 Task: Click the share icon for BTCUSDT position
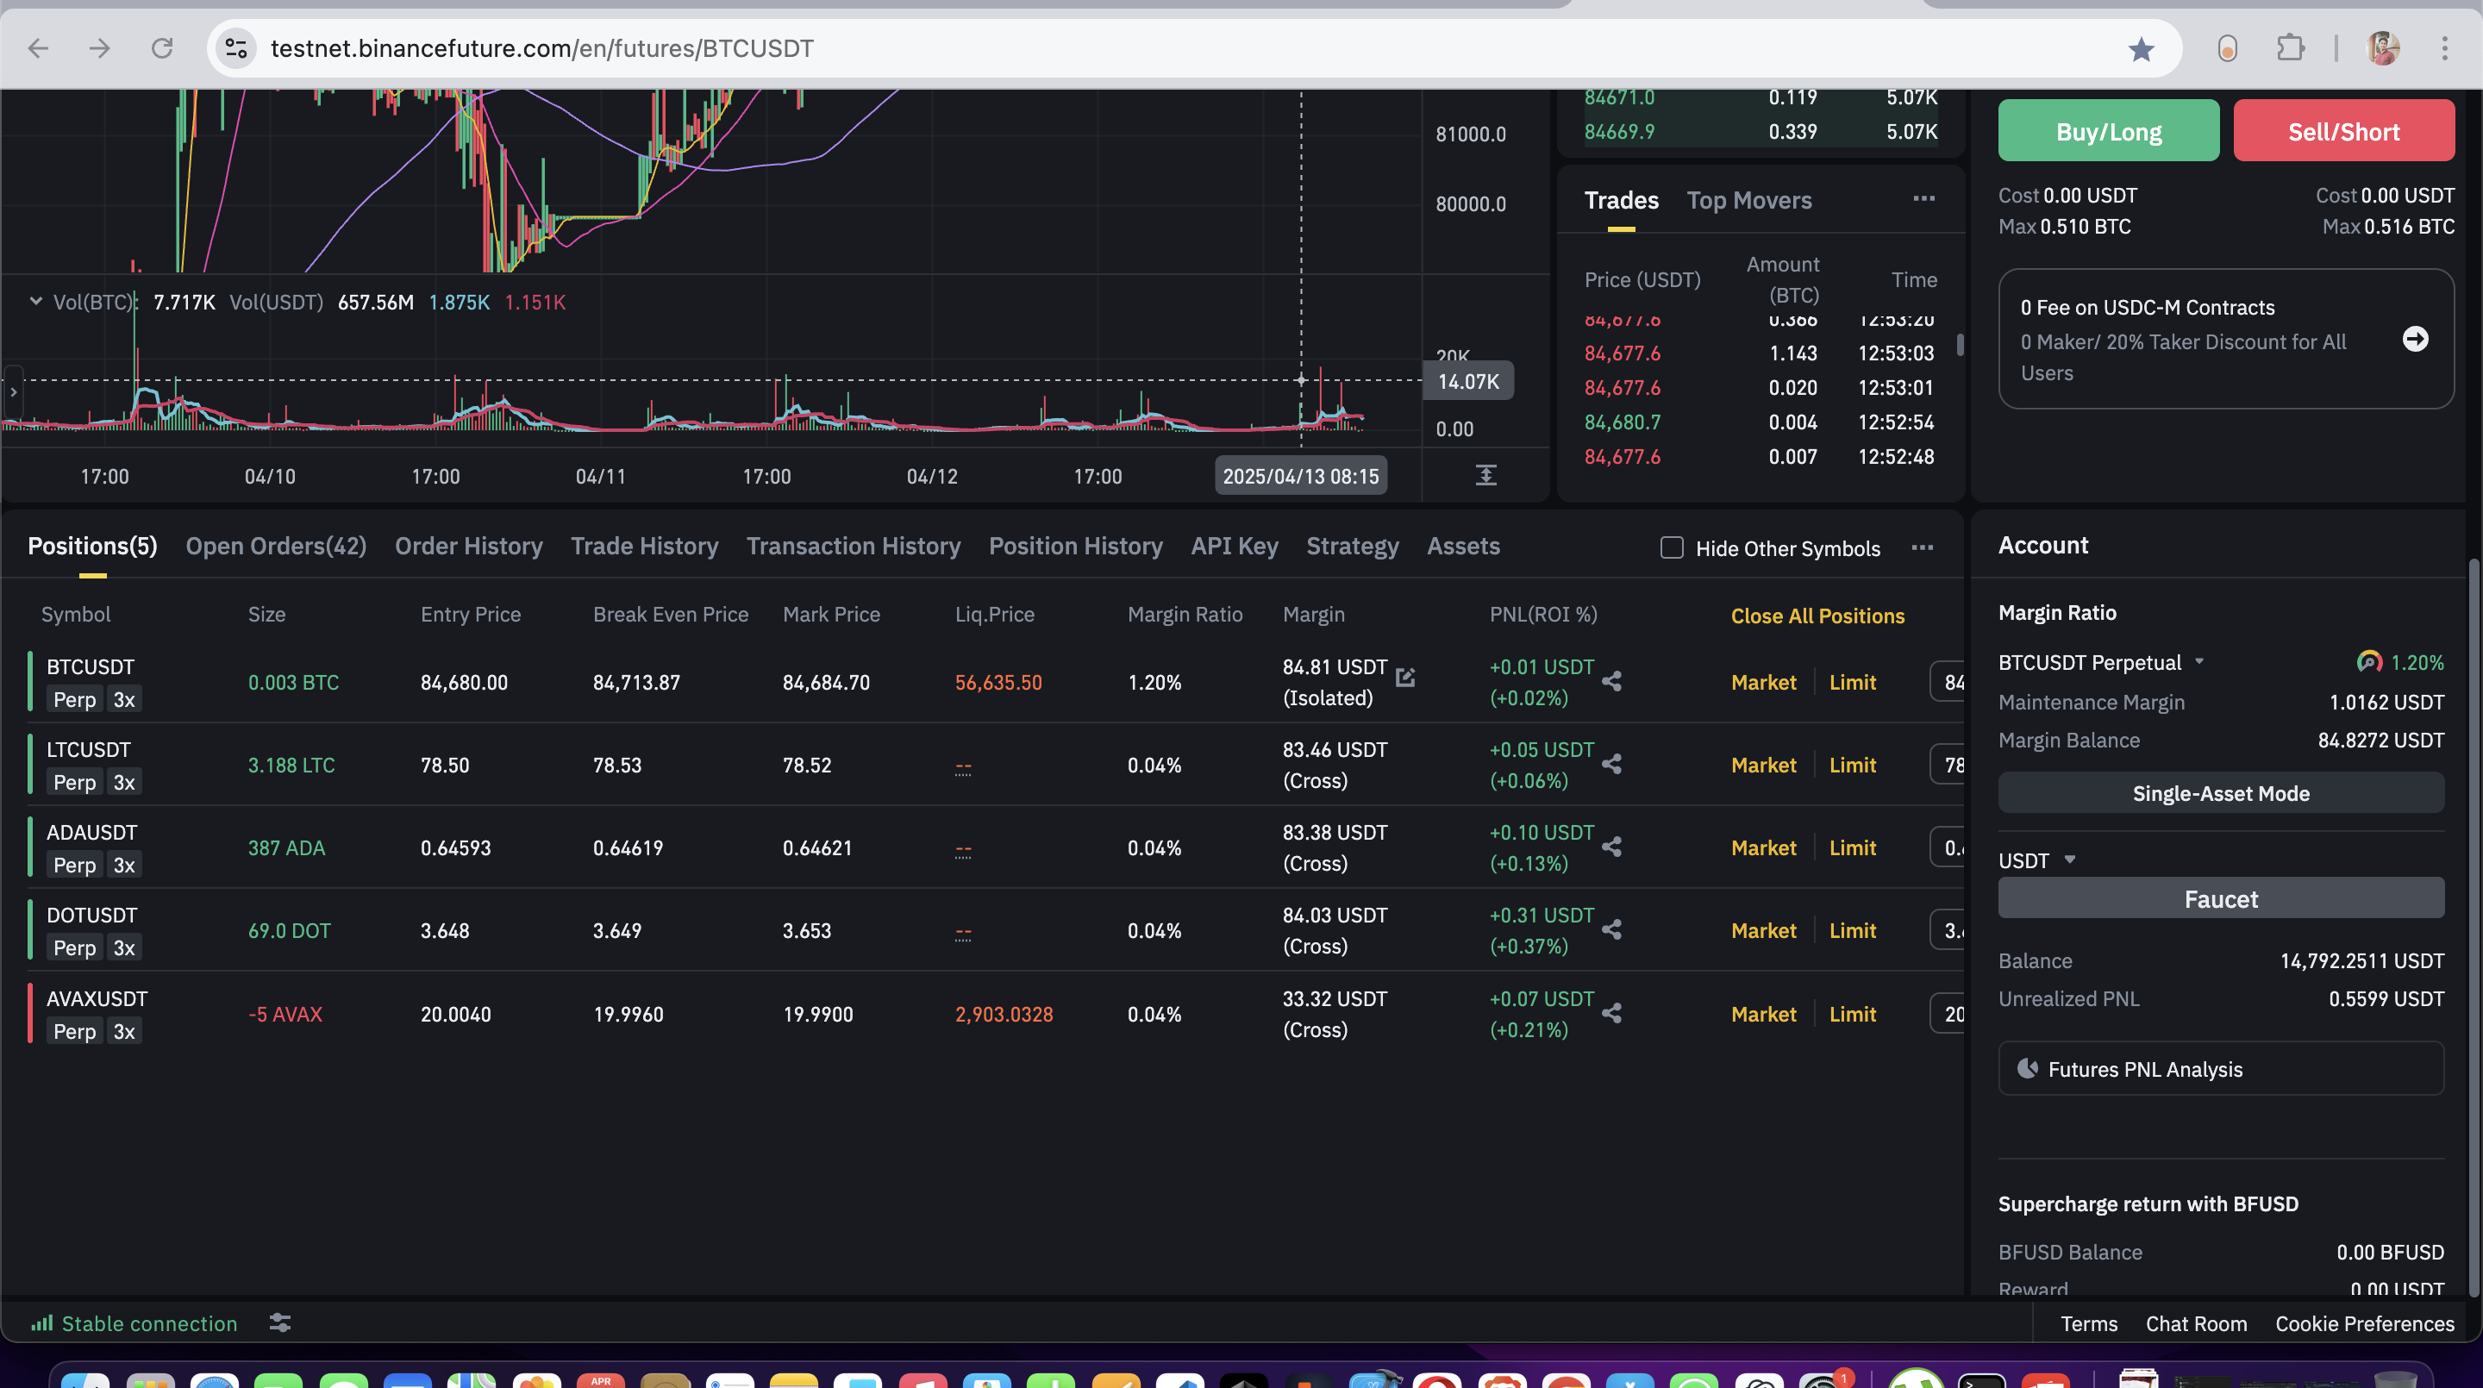(x=1611, y=681)
